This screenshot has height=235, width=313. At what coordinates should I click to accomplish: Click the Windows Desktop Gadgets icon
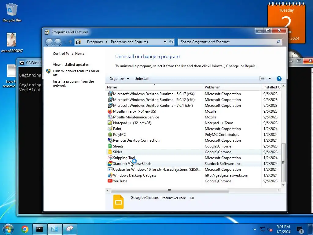click(110, 175)
